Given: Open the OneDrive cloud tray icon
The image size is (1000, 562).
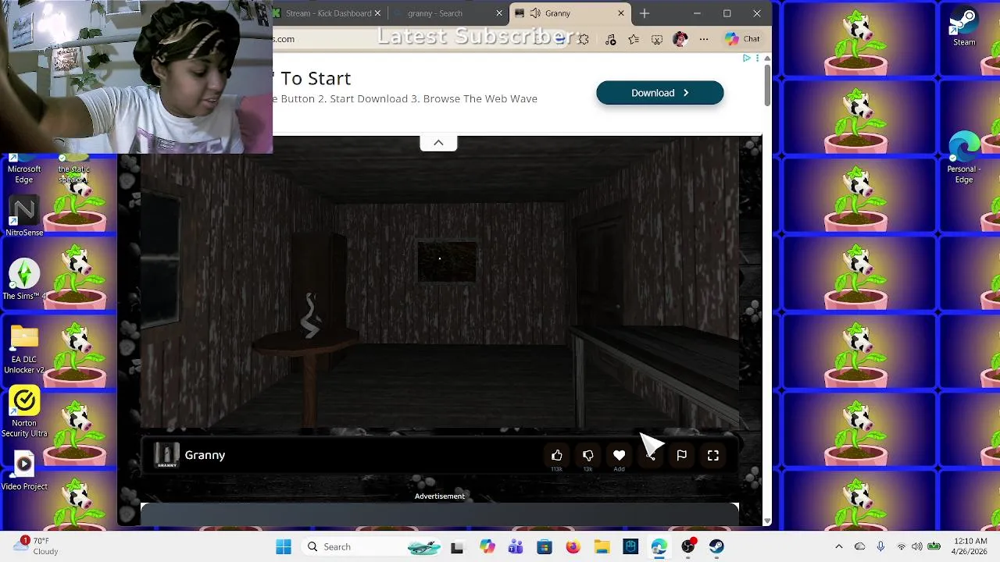Looking at the screenshot, I should [x=859, y=546].
